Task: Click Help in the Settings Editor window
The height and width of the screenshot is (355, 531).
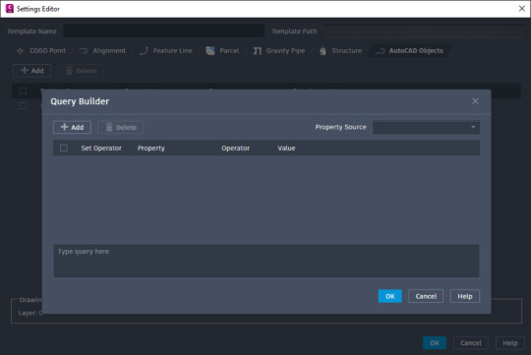Action: coord(510,343)
